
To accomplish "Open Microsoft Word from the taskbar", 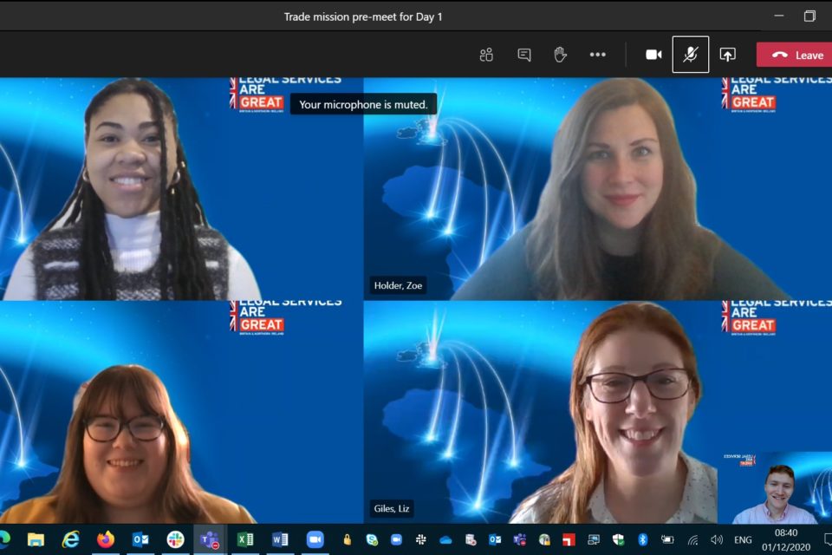I will [x=279, y=539].
